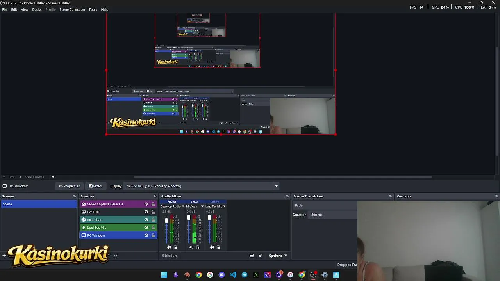Toggle monitoring for Mic/Aux
Viewport: 500px width, 281px height.
197,247
